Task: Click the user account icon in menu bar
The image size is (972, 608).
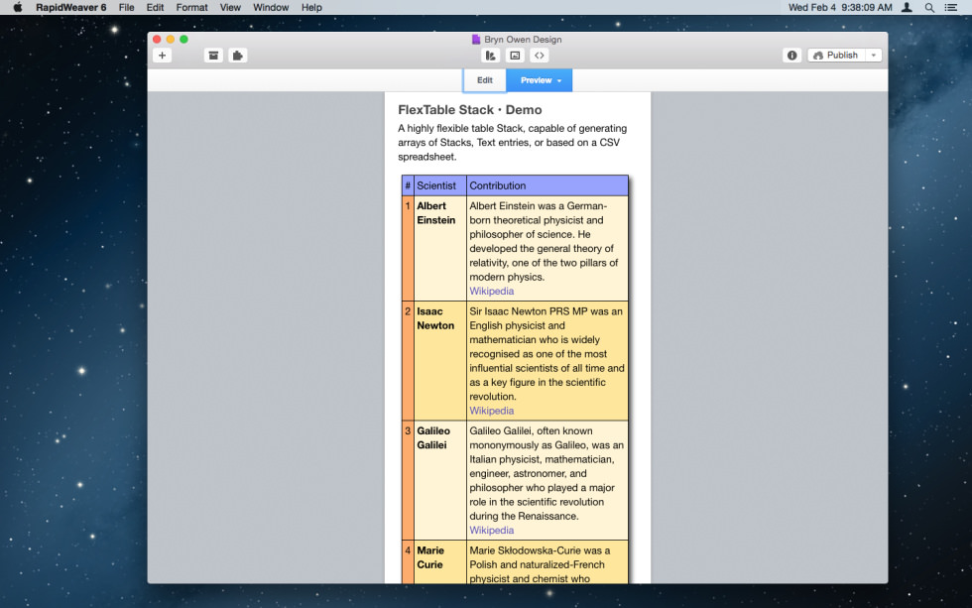Action: pyautogui.click(x=907, y=7)
